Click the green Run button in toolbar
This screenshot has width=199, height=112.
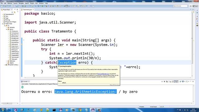click(x=42, y=6)
